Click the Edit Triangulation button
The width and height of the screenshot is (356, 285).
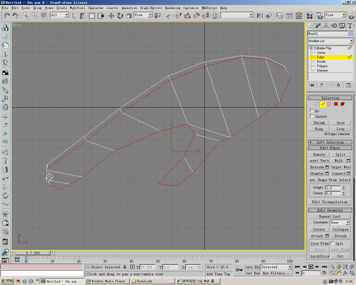tap(330, 202)
